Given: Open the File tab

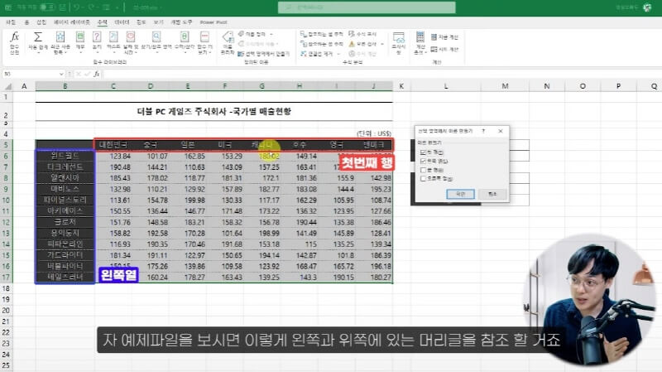Looking at the screenshot, I should 11,22.
